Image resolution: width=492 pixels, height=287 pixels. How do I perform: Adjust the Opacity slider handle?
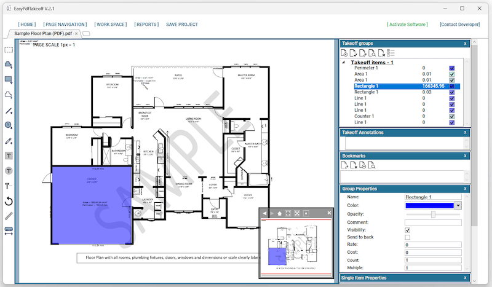pyautogui.click(x=433, y=214)
